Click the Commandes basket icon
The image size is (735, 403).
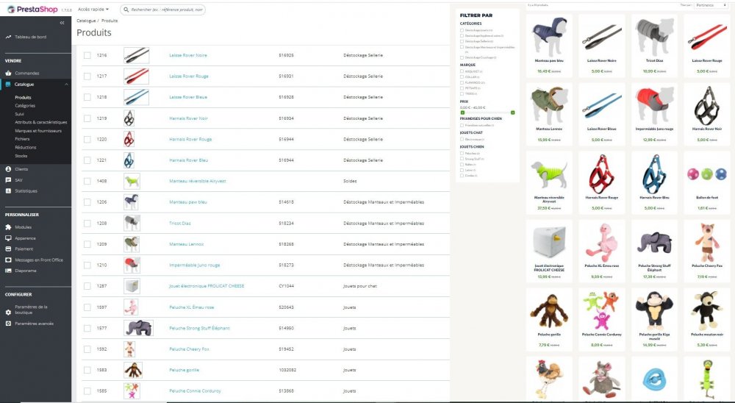(8, 74)
